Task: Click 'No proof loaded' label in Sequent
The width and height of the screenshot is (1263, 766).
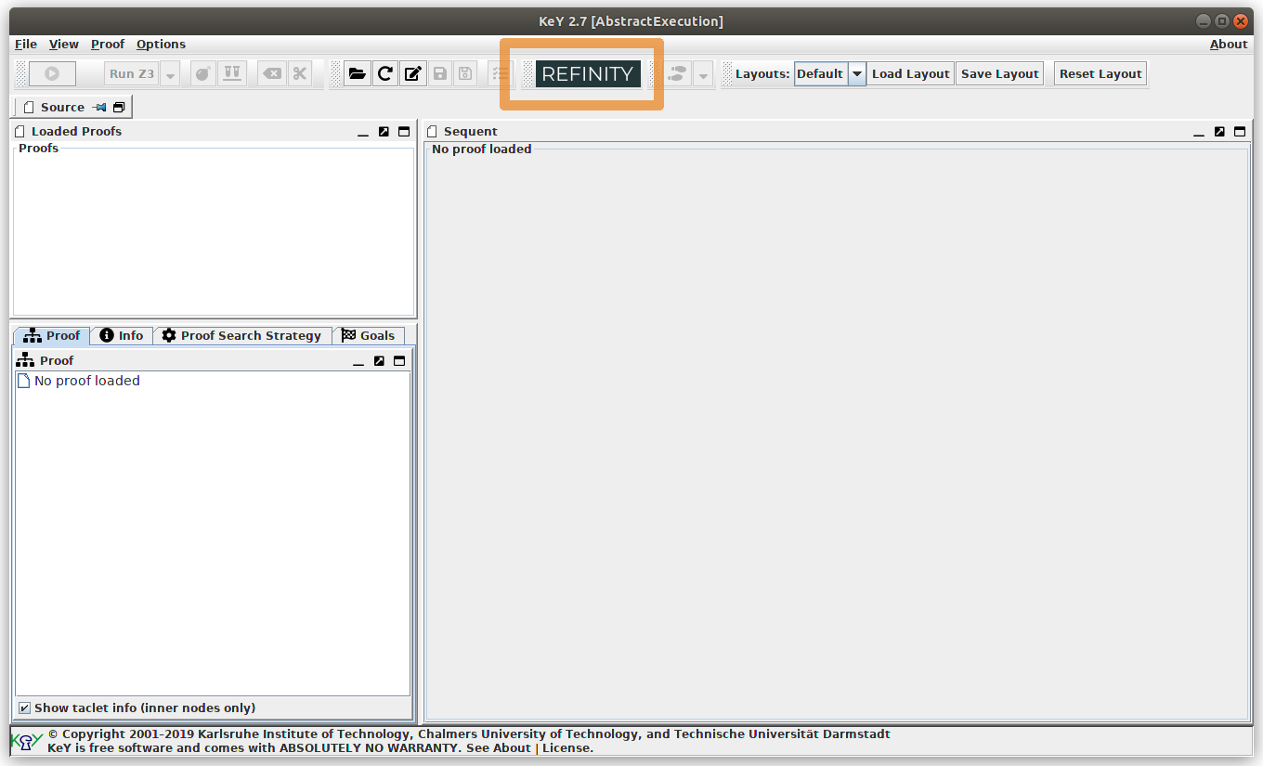Action: 482,149
